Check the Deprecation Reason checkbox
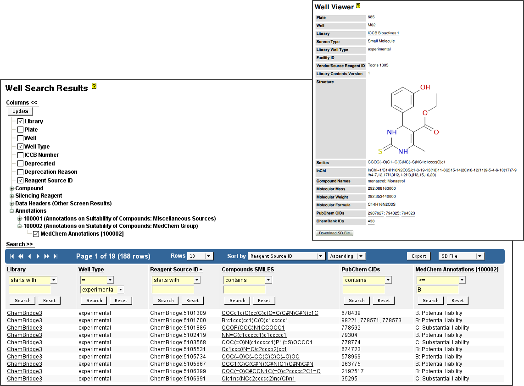Screen dimensions: 524x386 pos(20,172)
